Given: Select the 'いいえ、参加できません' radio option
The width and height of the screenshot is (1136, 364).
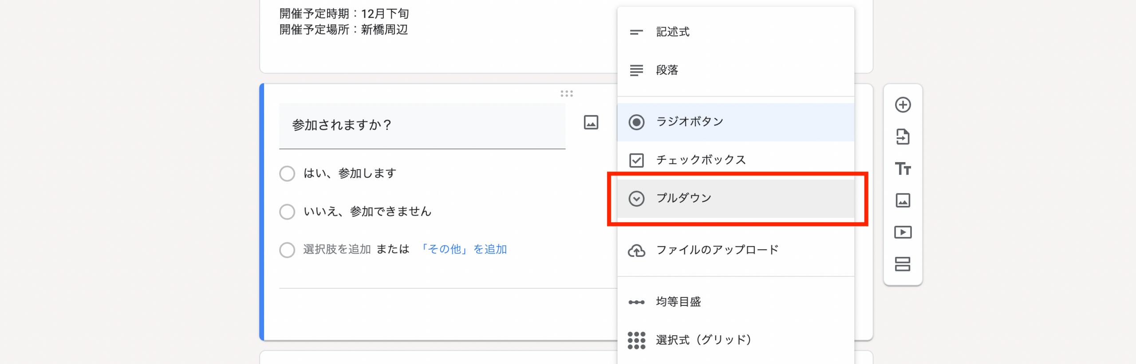Looking at the screenshot, I should (x=287, y=212).
